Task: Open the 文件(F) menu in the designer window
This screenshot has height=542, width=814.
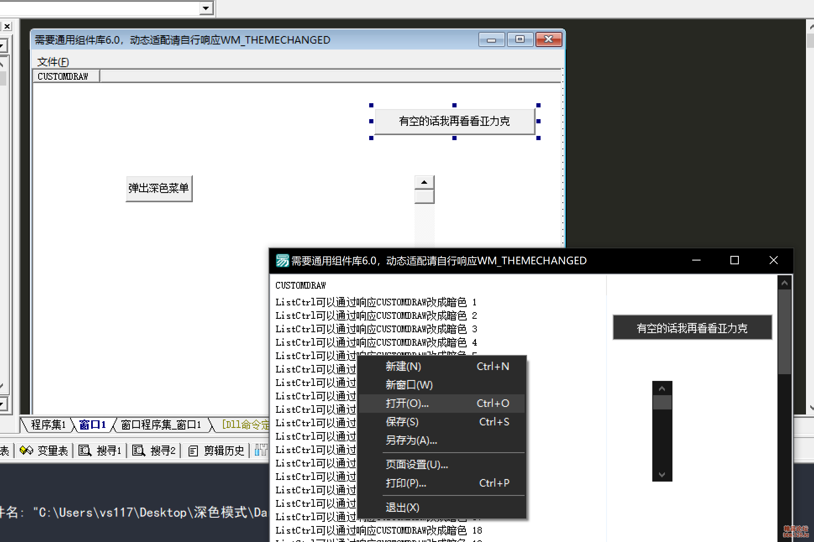Action: tap(53, 62)
